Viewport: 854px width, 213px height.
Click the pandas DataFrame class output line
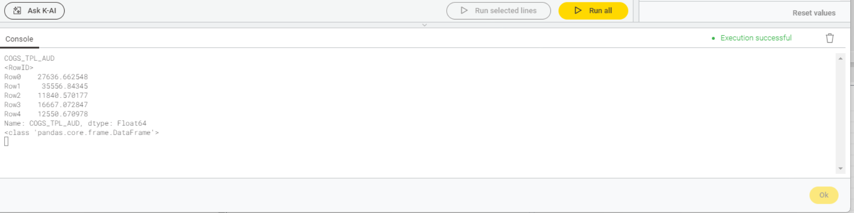(81, 133)
